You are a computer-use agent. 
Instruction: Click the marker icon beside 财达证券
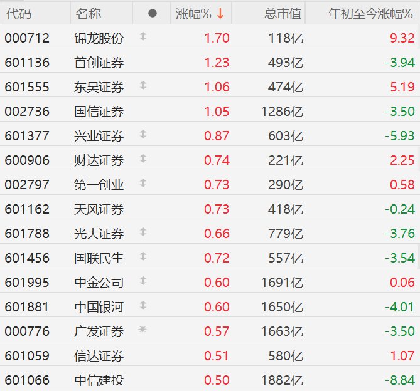click(143, 159)
